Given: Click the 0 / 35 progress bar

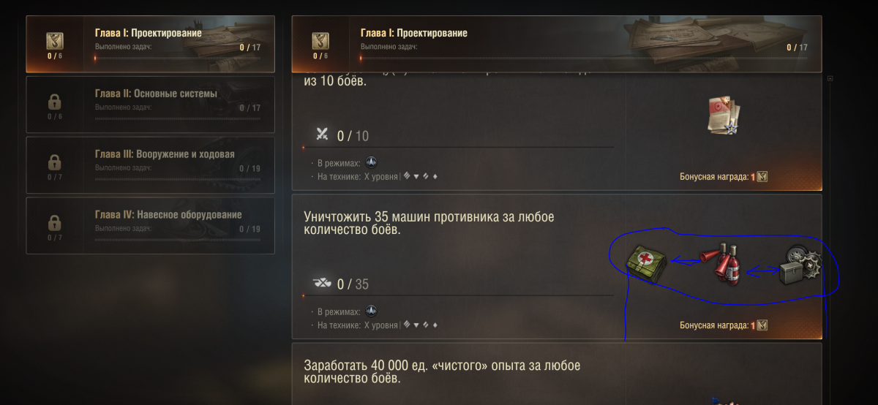Looking at the screenshot, I should tap(458, 295).
